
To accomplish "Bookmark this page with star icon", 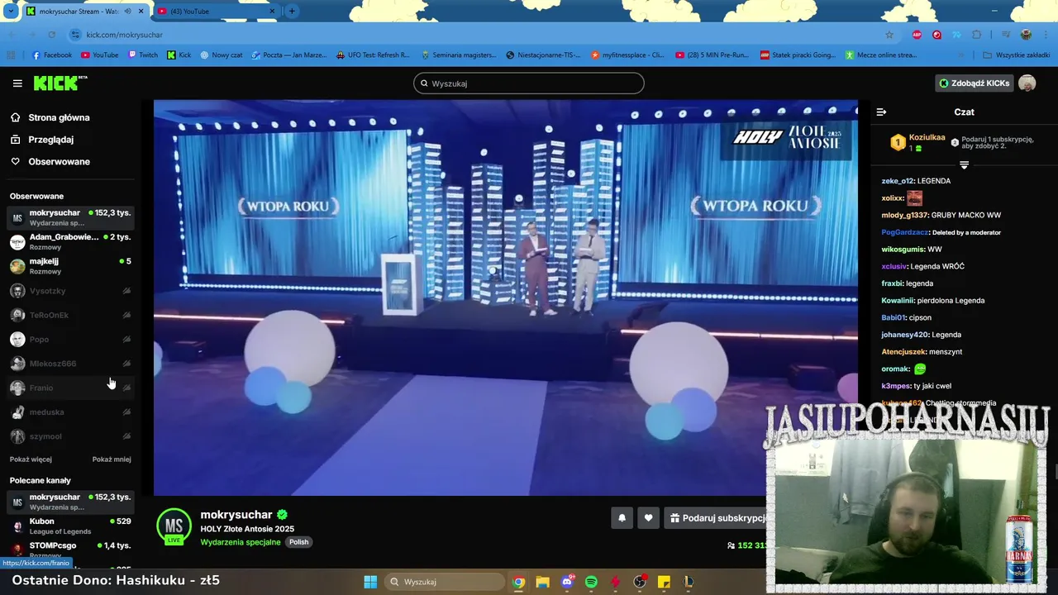I will tap(889, 35).
